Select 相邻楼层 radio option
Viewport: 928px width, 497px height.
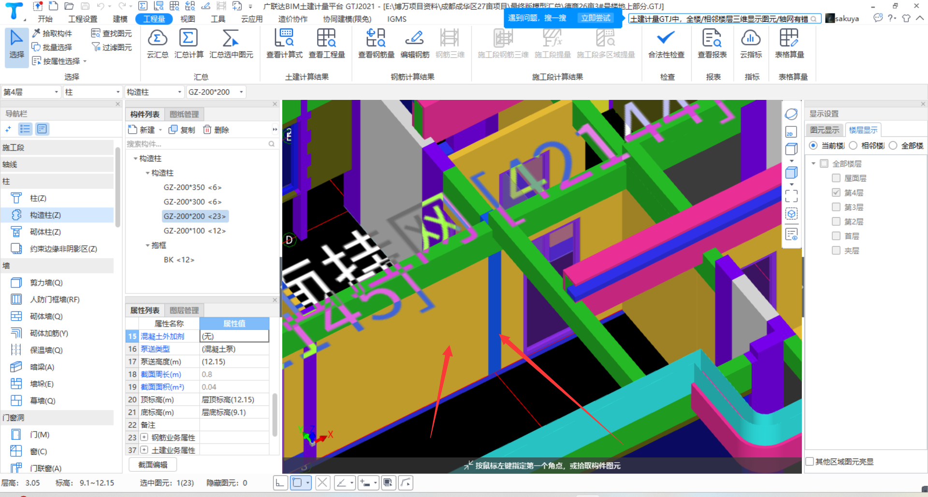(853, 146)
